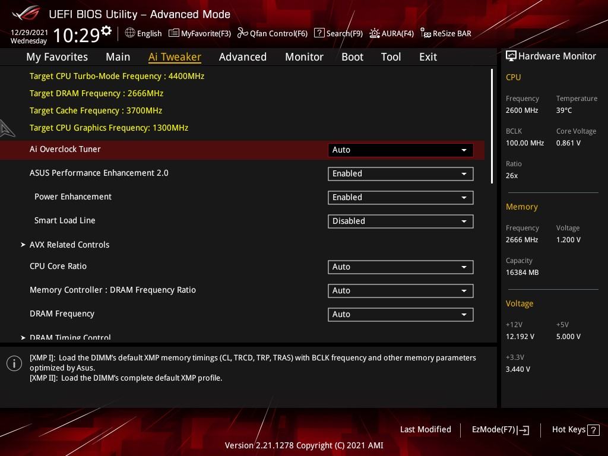Screen dimensions: 608x456
Task: Click Core Voltage value 0.861 V
Action: point(568,143)
